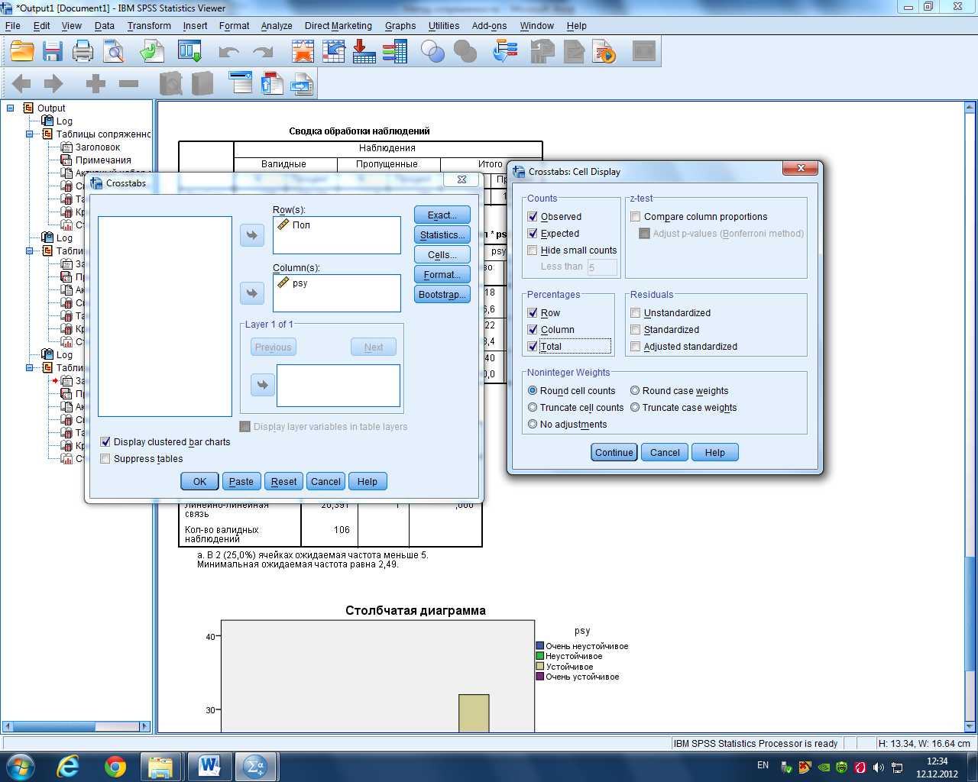Open the Transform menu
Image resolution: width=978 pixels, height=782 pixels.
coord(149,25)
